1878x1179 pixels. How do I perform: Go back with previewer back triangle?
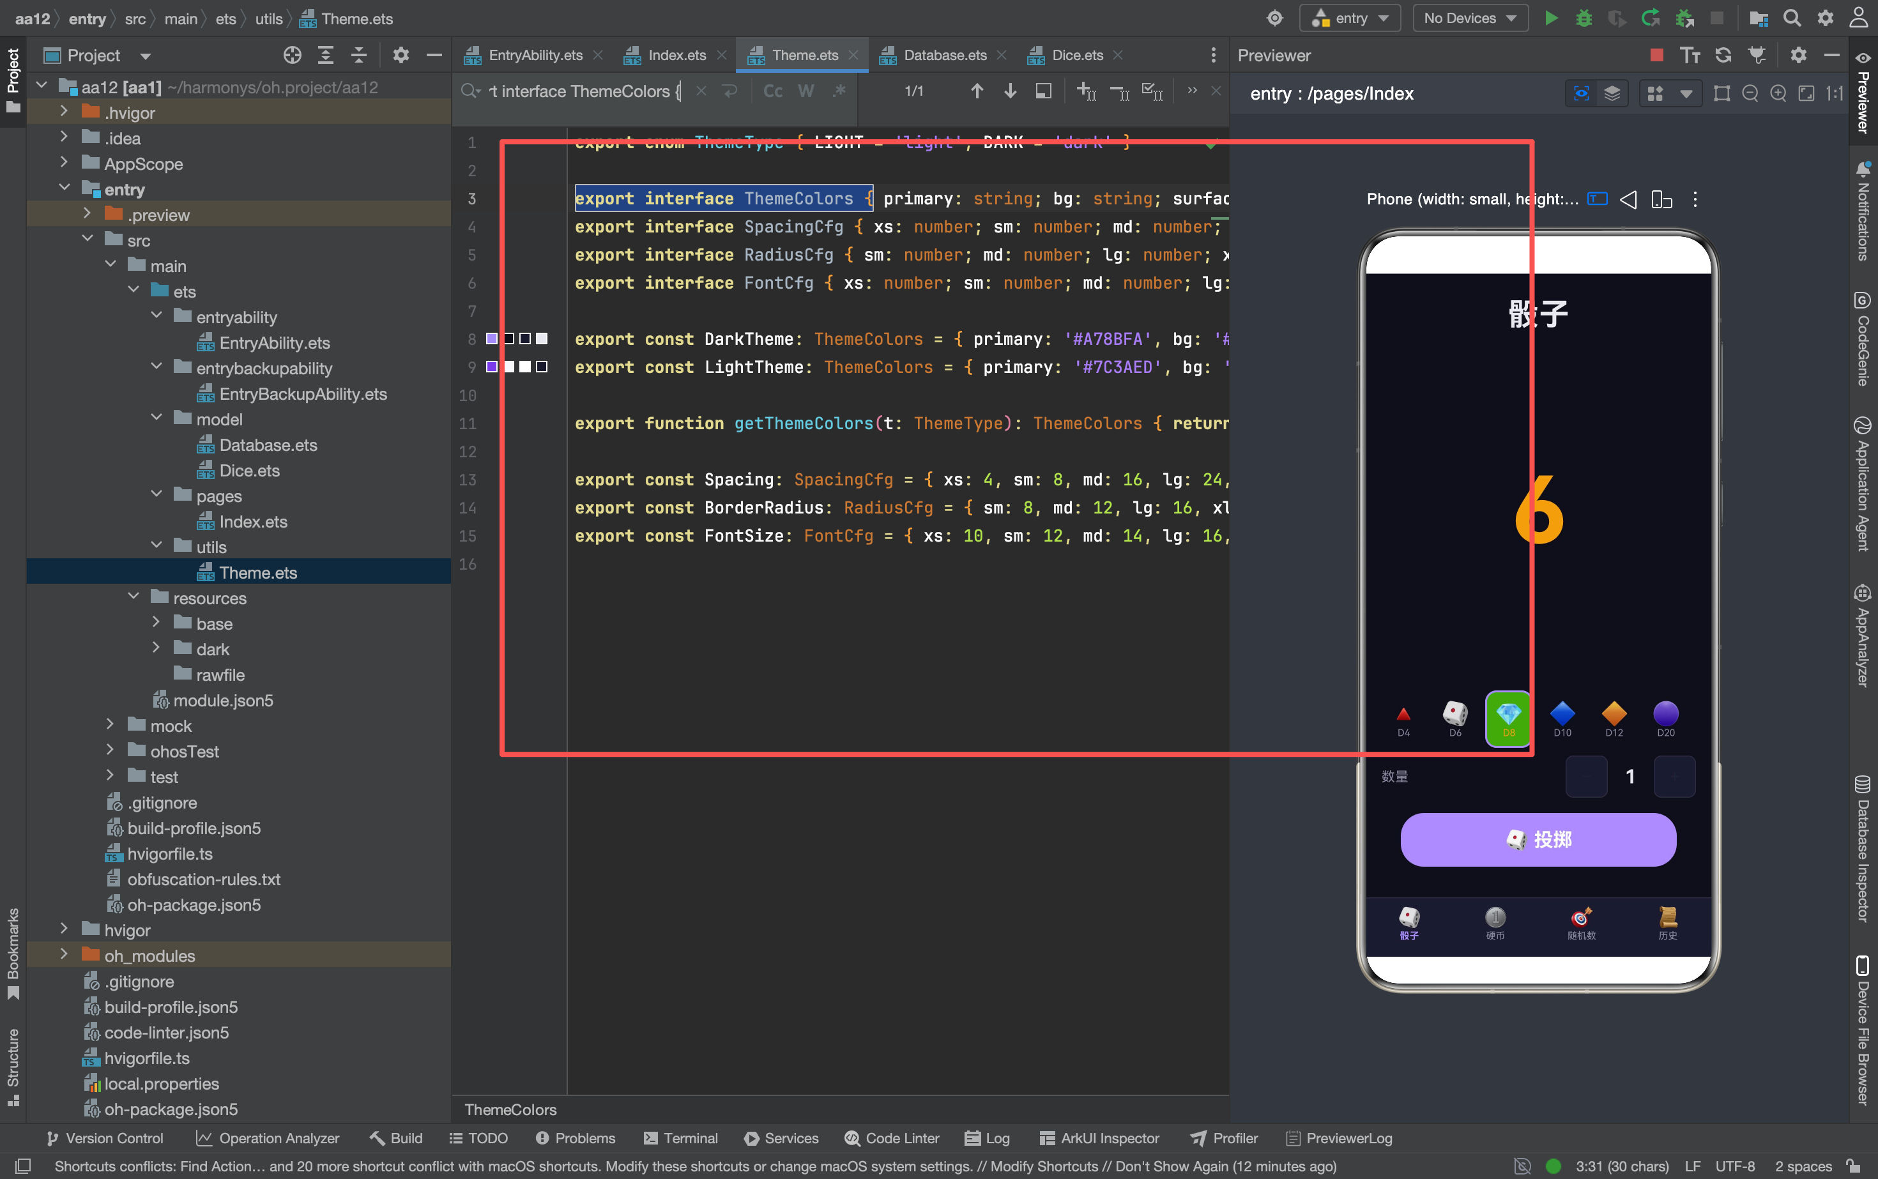tap(1628, 200)
